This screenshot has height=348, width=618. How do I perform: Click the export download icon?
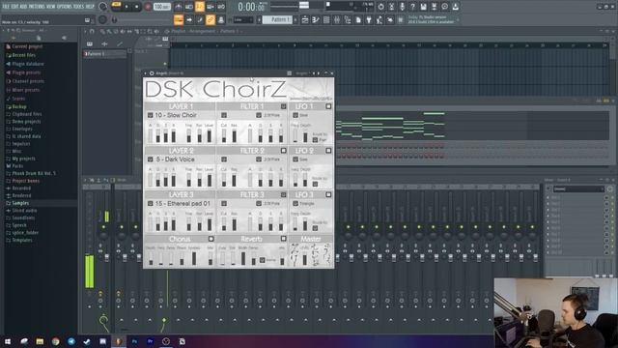[x=455, y=7]
